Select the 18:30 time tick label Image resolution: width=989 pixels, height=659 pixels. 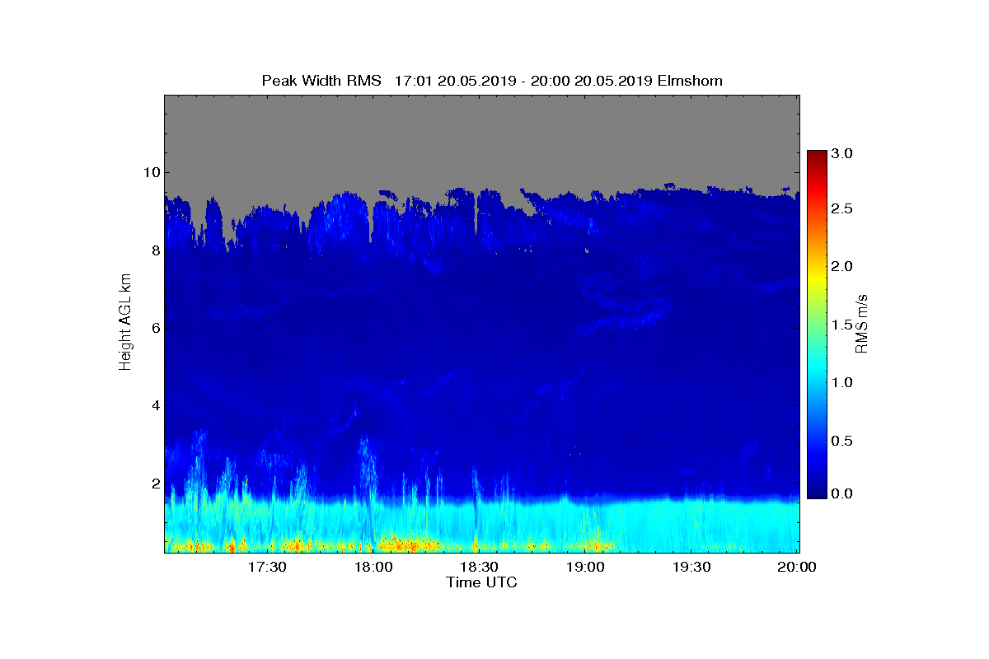pyautogui.click(x=479, y=567)
